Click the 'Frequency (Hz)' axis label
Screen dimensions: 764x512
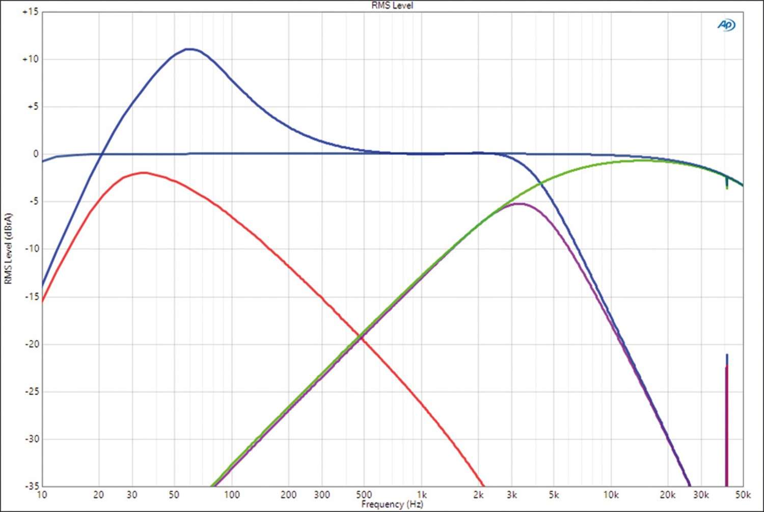click(392, 504)
